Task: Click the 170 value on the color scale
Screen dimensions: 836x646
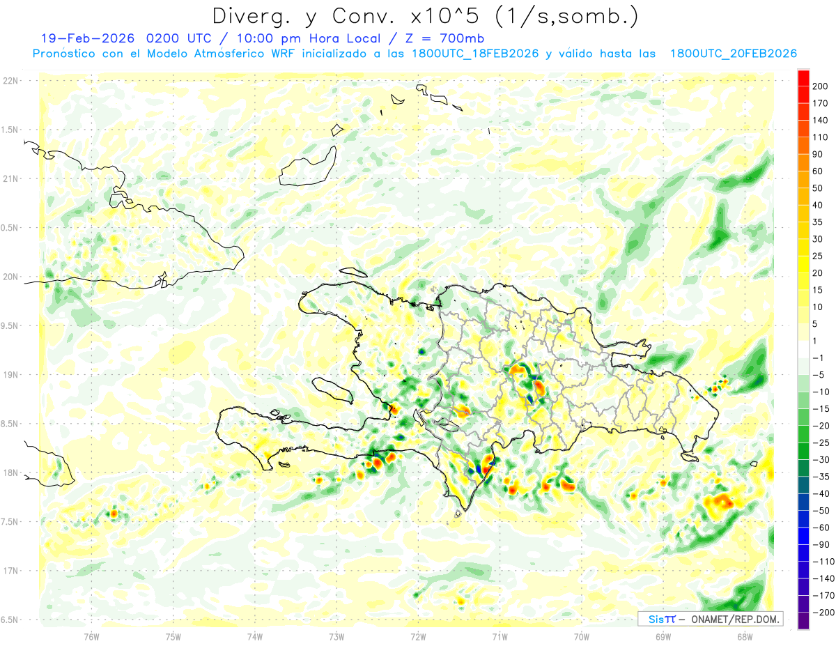Action: pos(821,103)
